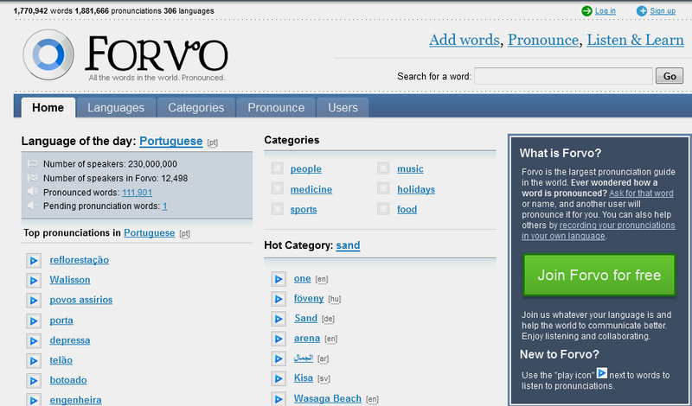The width and height of the screenshot is (692, 406).
Task: Open the food category link
Action: 407,209
